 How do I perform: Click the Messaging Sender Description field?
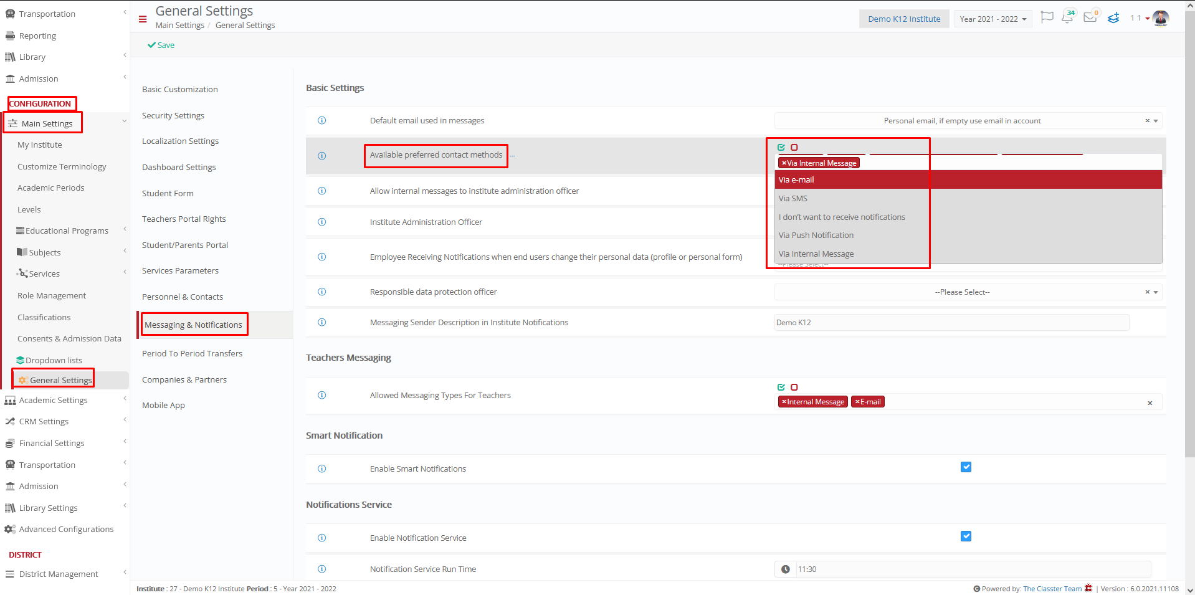951,323
